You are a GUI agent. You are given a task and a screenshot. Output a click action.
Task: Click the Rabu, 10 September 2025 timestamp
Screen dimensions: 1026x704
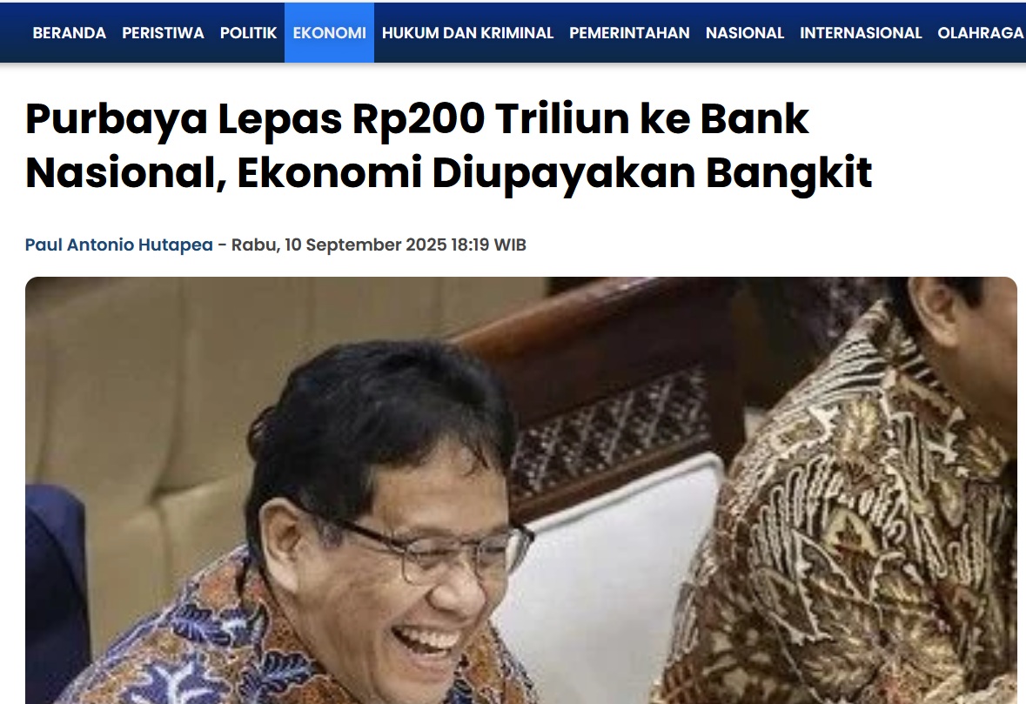[x=339, y=245]
